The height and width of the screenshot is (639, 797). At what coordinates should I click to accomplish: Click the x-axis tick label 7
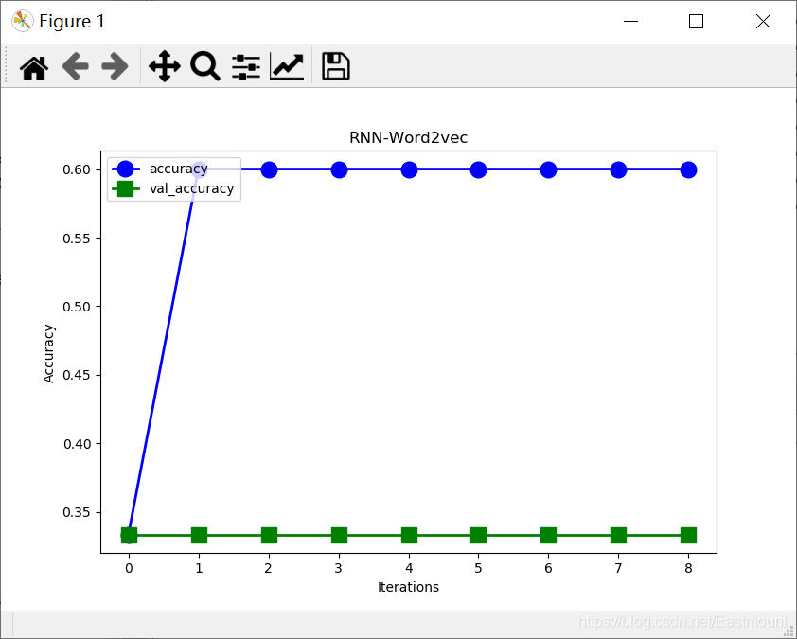point(618,568)
